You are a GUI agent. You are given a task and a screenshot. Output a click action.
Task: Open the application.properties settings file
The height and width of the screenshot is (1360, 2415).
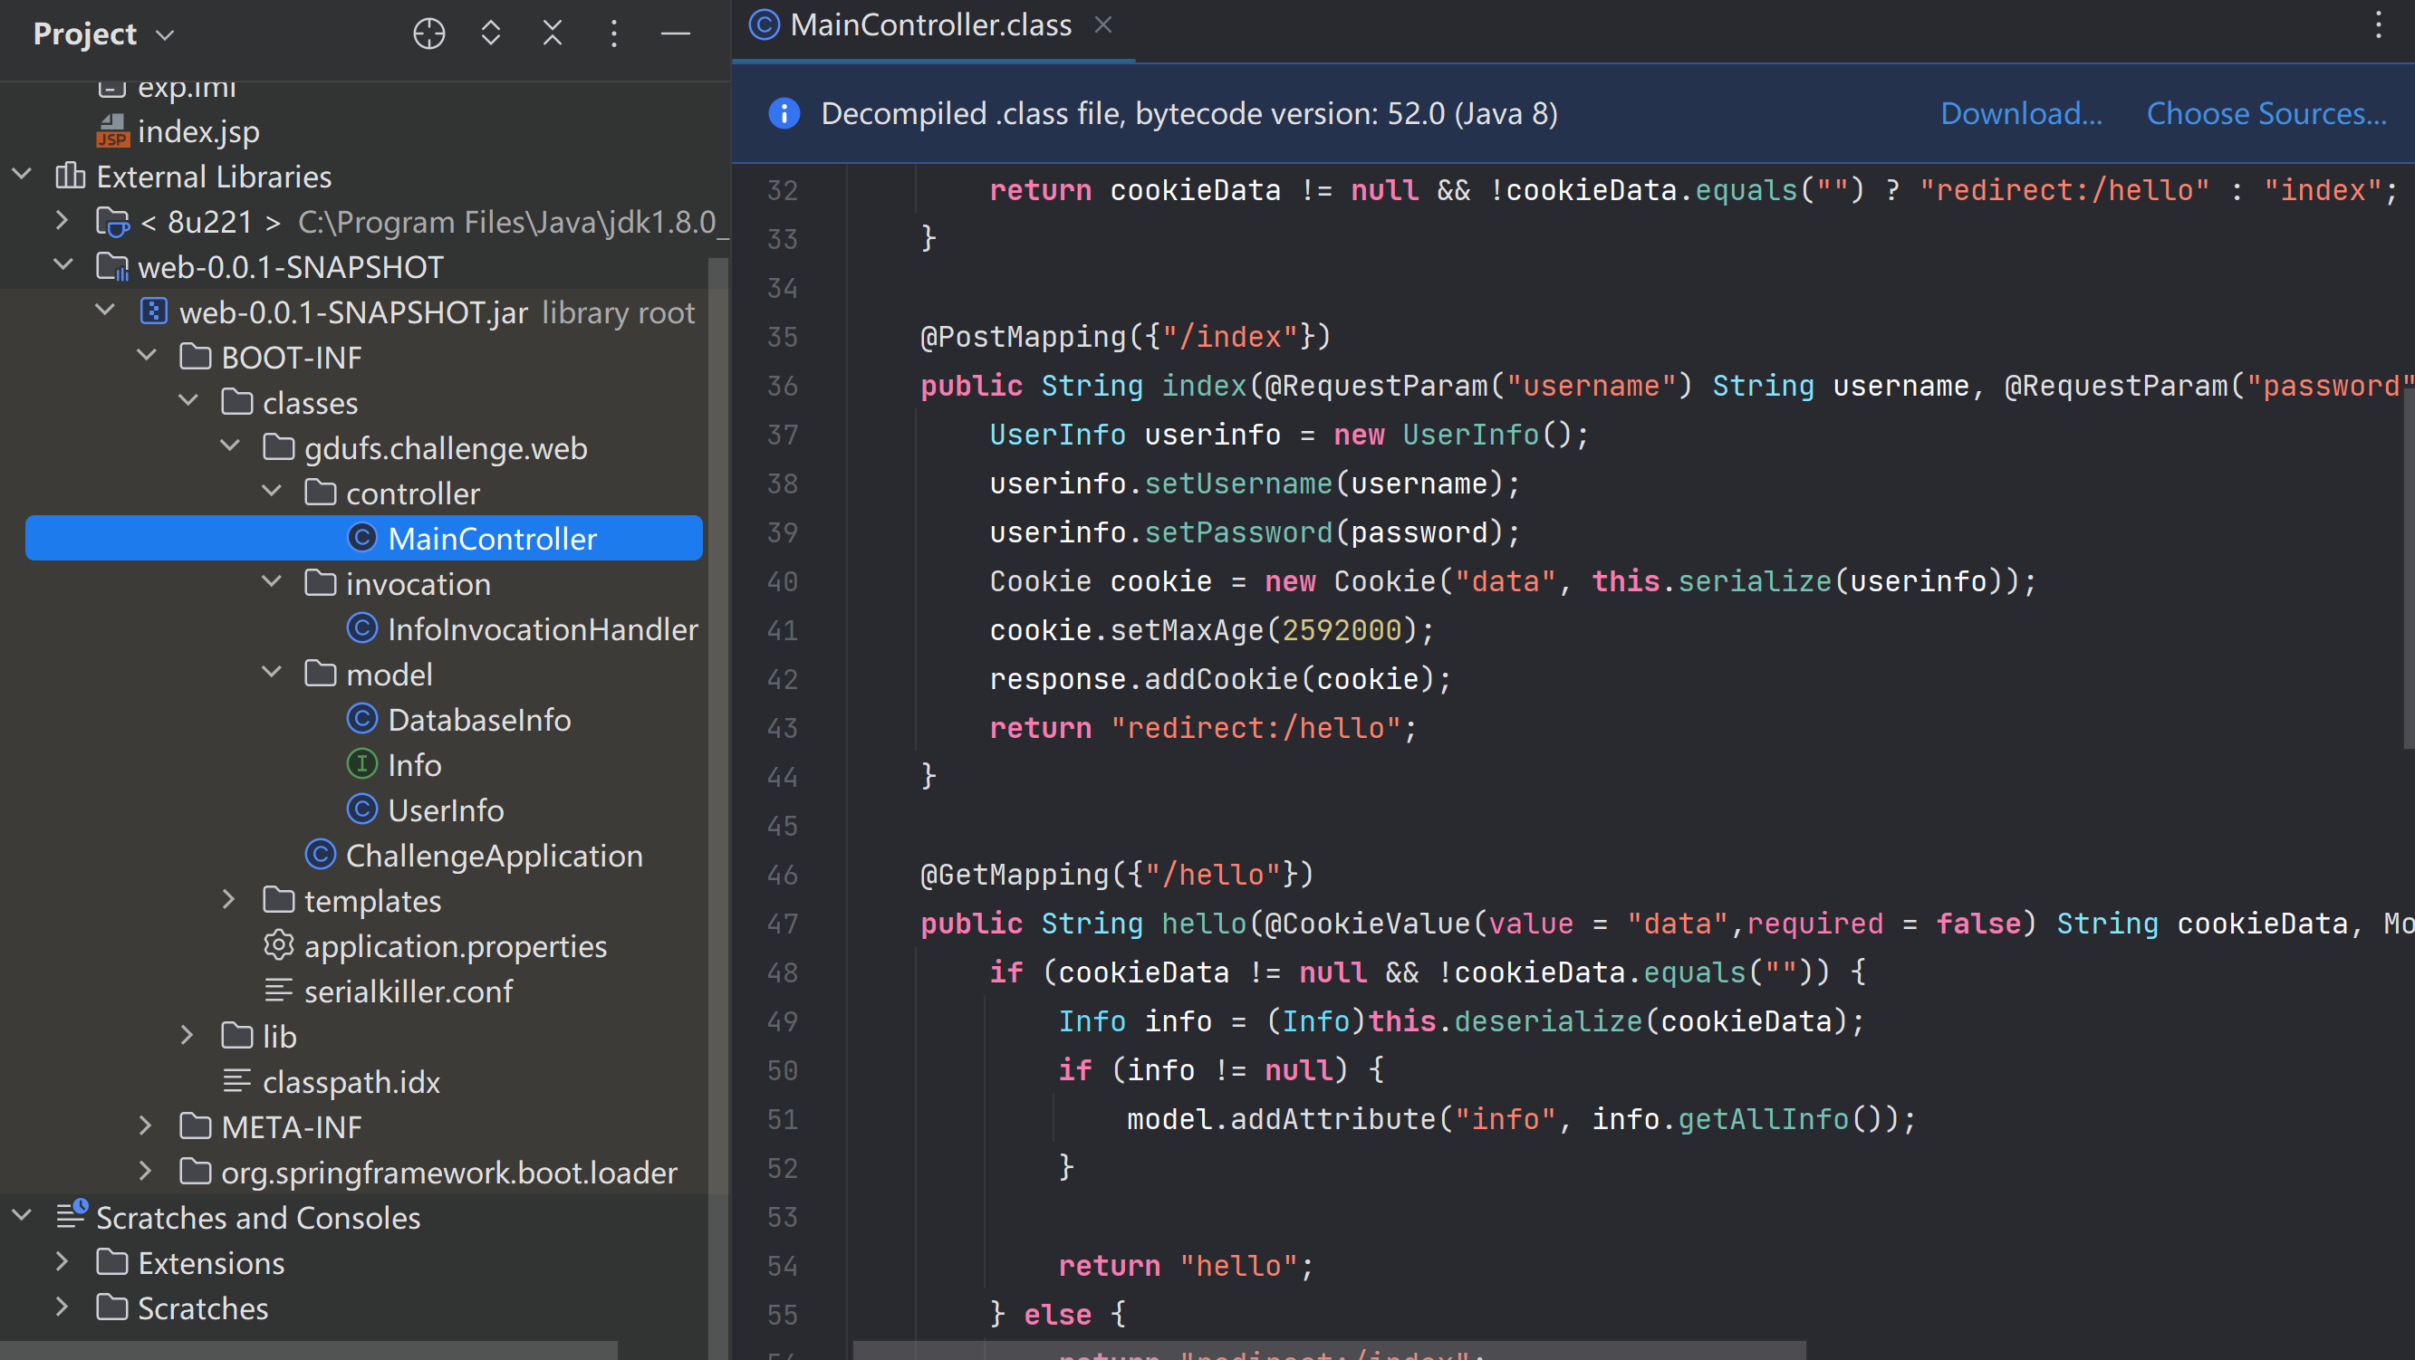point(455,945)
